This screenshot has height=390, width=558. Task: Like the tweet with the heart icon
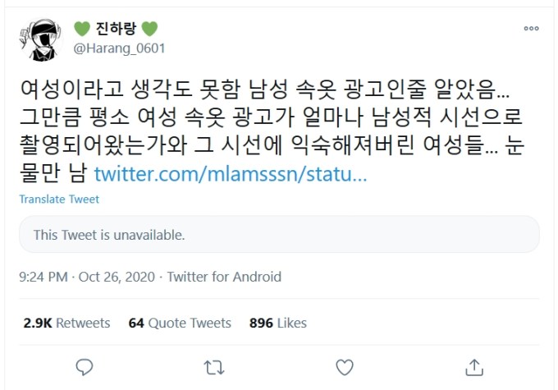[x=345, y=366]
